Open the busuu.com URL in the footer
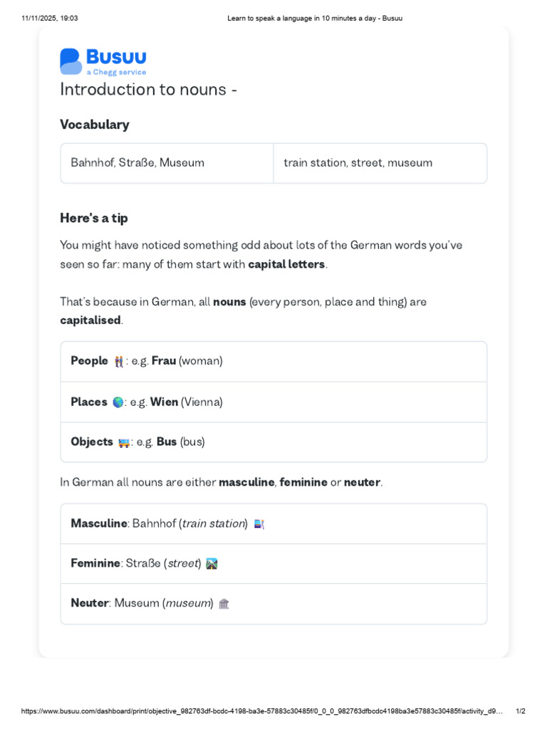Image resolution: width=547 pixels, height=729 pixels. 261,711
